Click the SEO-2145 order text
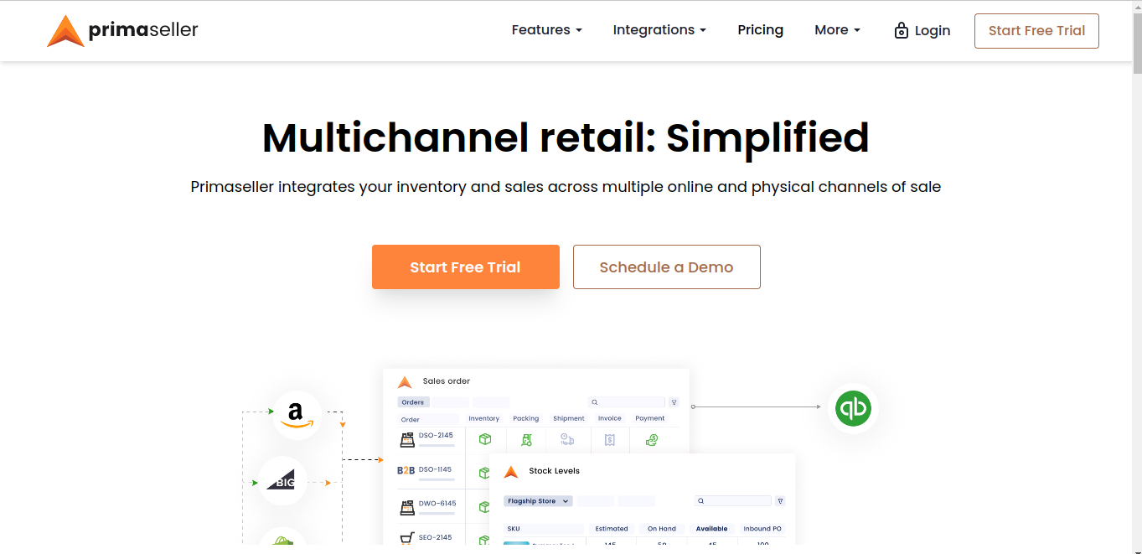The width and height of the screenshot is (1142, 554). pyautogui.click(x=436, y=538)
